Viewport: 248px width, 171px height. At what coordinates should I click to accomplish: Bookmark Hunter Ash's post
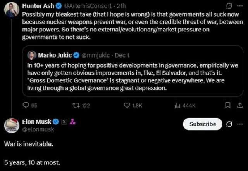pos(228,105)
